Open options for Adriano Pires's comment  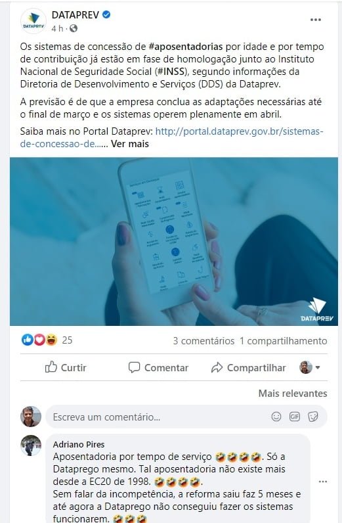click(323, 482)
